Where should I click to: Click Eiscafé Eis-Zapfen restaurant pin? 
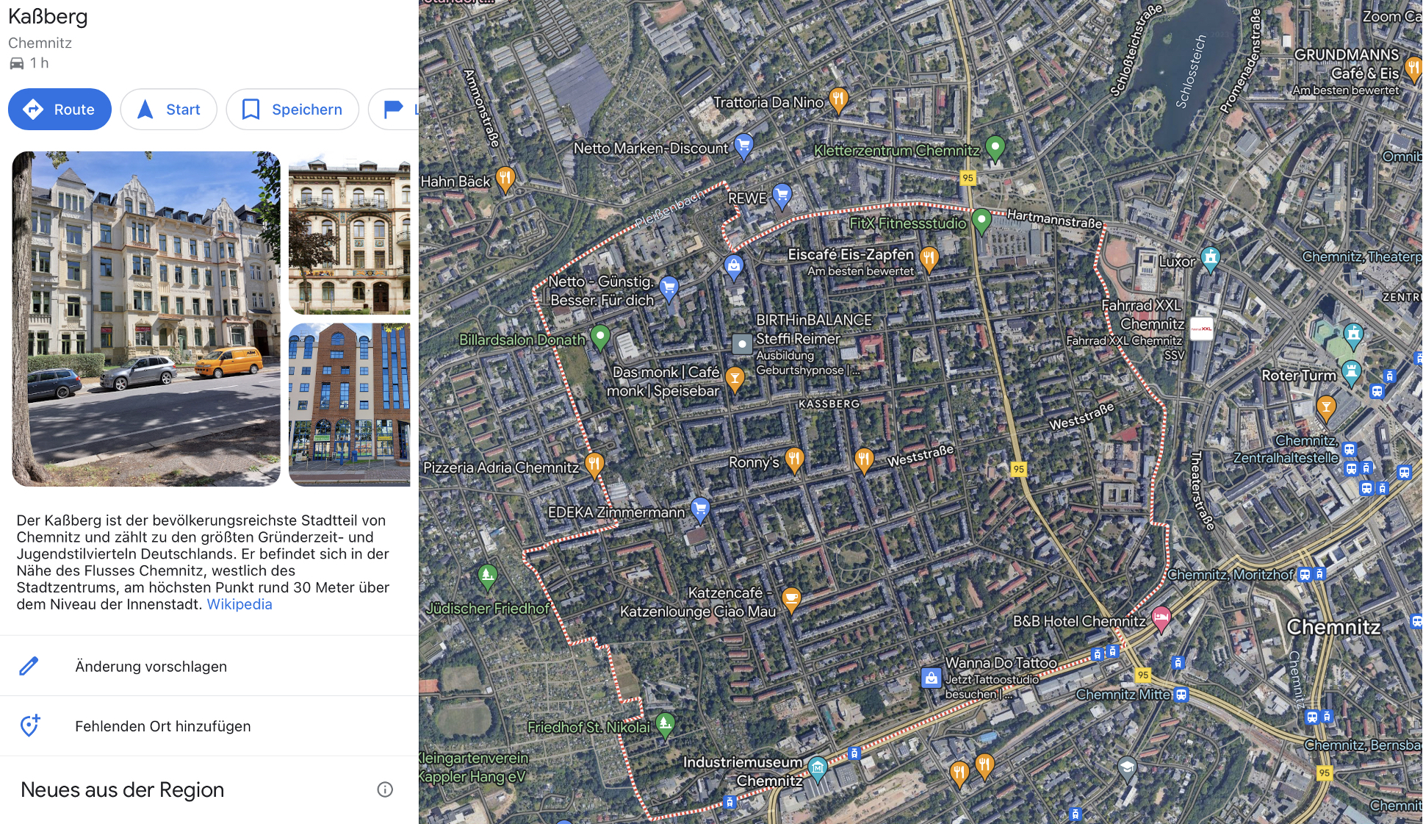coord(929,258)
